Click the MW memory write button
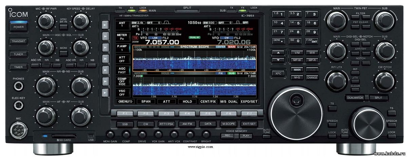Image resolution: width=407 pixels, height=157 pixels. coord(312,53)
